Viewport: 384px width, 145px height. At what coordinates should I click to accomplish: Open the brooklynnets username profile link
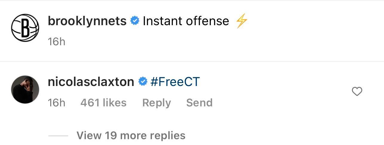click(87, 21)
